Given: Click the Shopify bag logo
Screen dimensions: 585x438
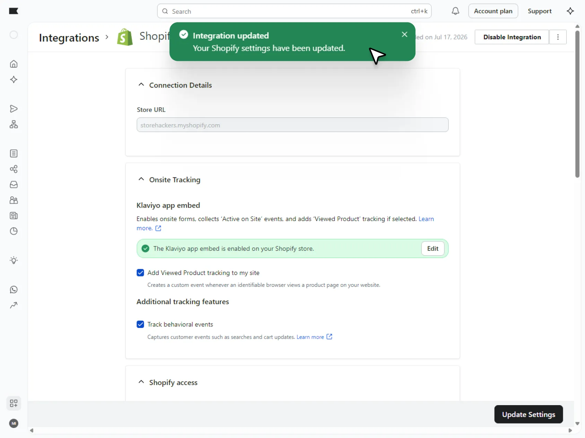Looking at the screenshot, I should tap(125, 37).
